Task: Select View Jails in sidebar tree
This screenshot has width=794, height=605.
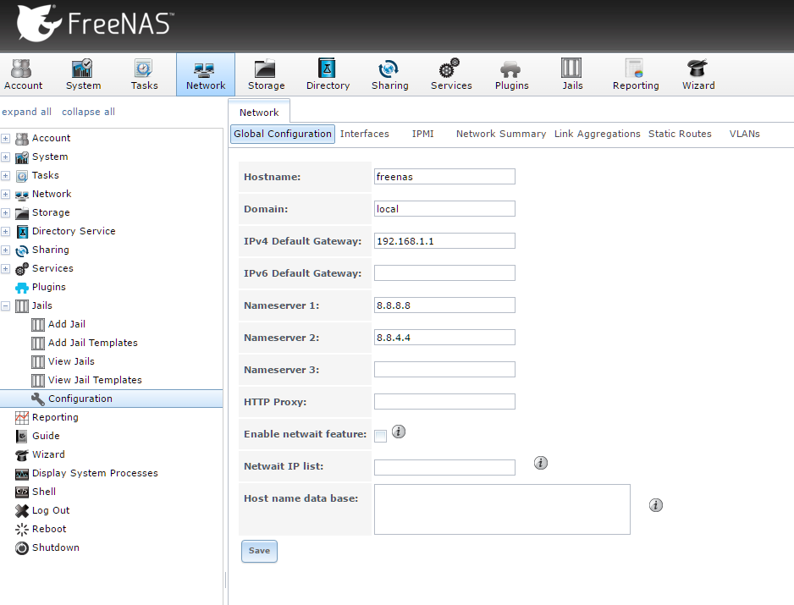Action: [71, 361]
